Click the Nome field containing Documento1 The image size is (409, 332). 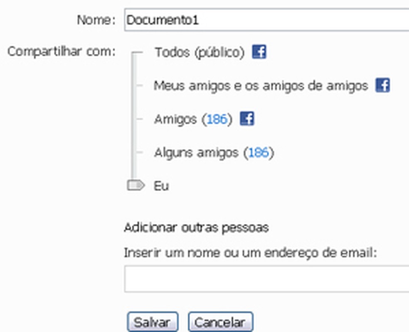click(x=266, y=20)
